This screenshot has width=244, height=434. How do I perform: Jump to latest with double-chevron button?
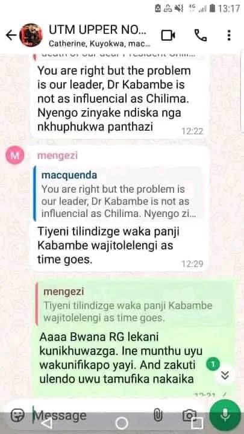[225, 375]
